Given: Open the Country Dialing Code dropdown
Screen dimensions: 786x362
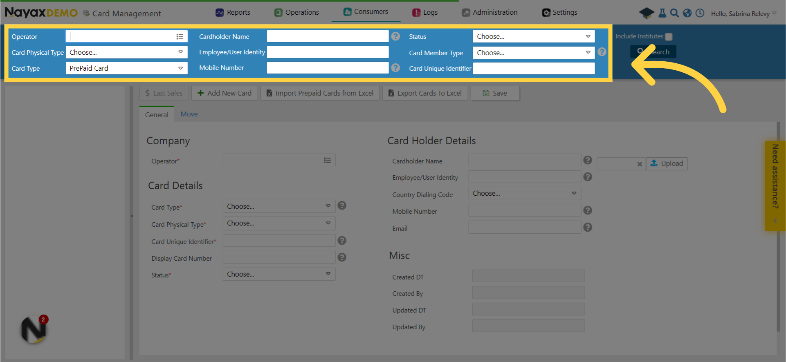Looking at the screenshot, I should click(x=525, y=193).
